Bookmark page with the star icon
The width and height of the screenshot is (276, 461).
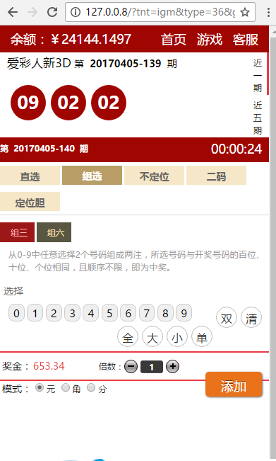245,12
